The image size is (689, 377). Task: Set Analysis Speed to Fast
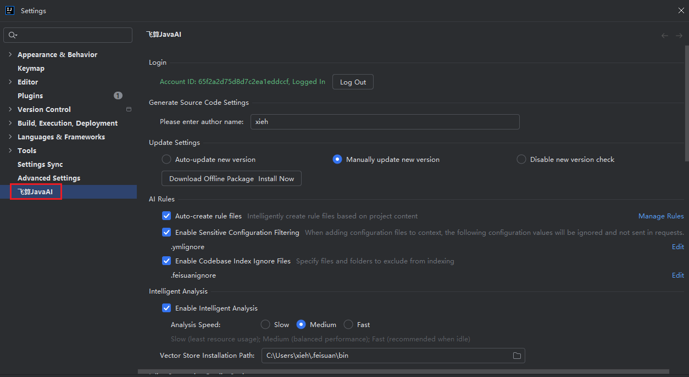(348, 325)
